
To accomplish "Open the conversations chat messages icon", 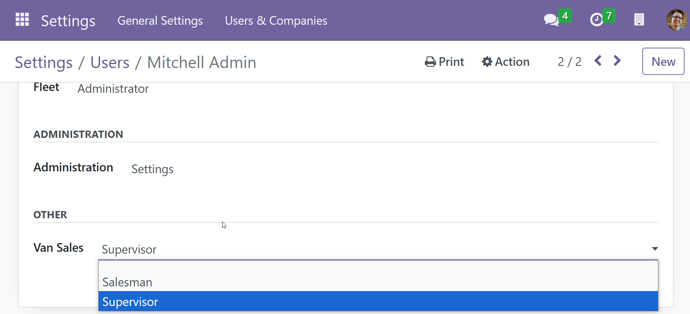I will click(x=551, y=20).
